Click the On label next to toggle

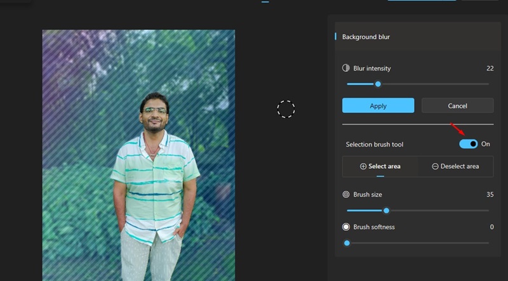coord(485,144)
